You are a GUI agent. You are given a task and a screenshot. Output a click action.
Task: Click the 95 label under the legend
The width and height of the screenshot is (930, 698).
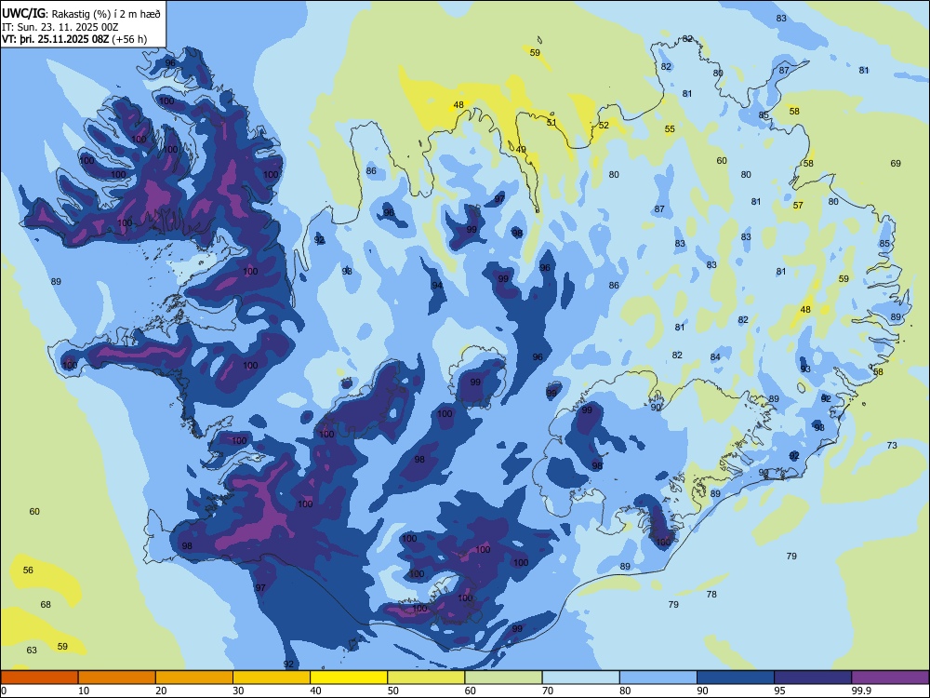(x=780, y=691)
